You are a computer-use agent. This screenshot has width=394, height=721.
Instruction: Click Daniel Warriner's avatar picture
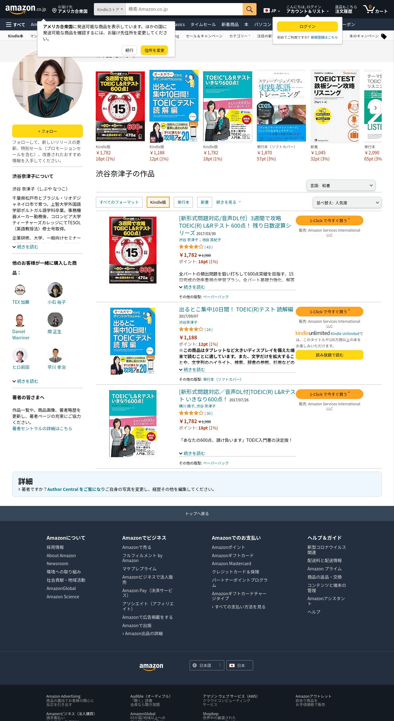tap(20, 319)
